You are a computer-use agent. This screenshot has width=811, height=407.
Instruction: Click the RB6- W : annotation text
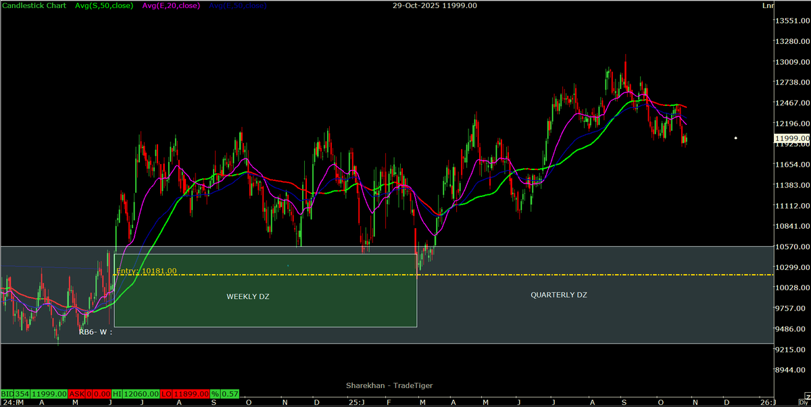95,331
